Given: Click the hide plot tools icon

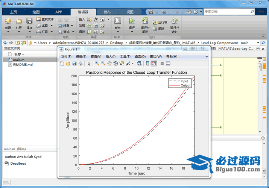Looking at the screenshot, I should [x=162, y=64].
